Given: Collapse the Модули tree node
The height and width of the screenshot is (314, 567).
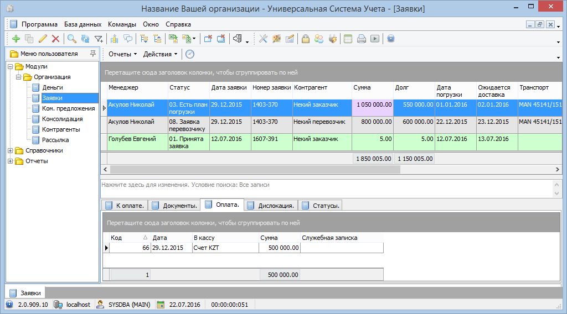Looking at the screenshot, I should pyautogui.click(x=11, y=66).
